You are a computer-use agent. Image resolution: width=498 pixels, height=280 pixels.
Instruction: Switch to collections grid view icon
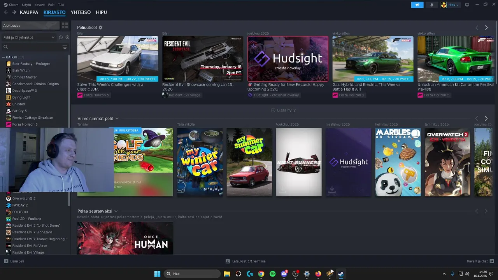pyautogui.click(x=65, y=25)
